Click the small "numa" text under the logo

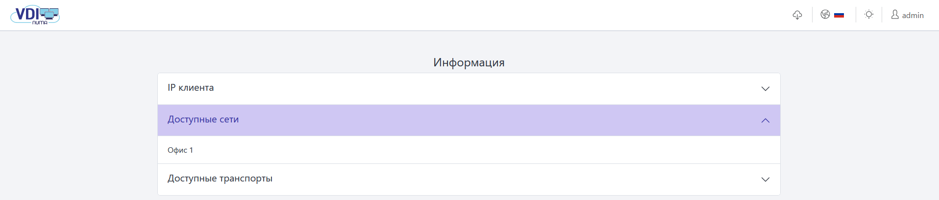pyautogui.click(x=40, y=22)
